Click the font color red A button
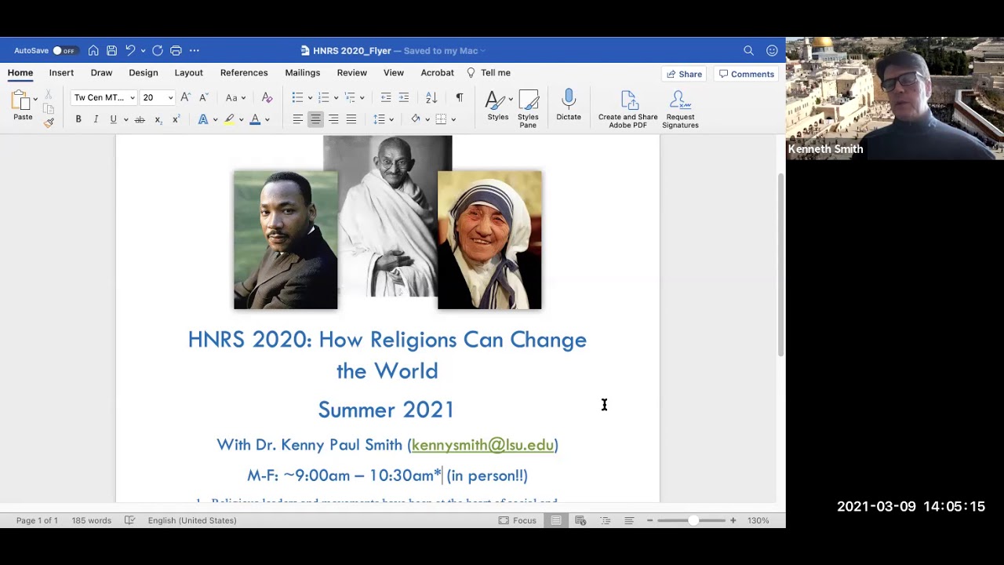 click(x=255, y=119)
